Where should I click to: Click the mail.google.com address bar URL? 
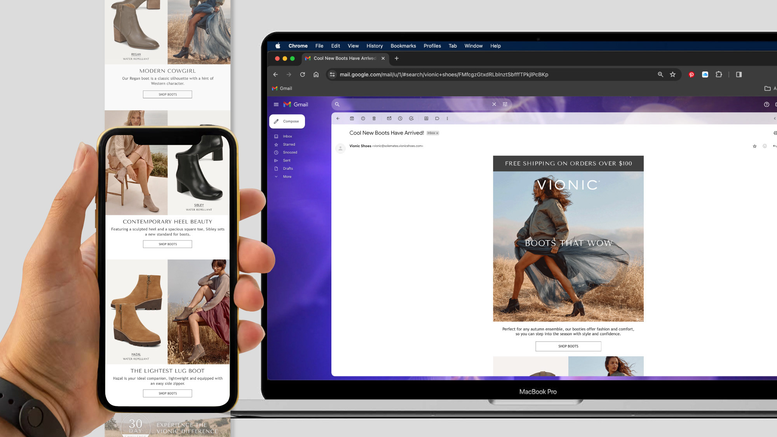(x=444, y=75)
